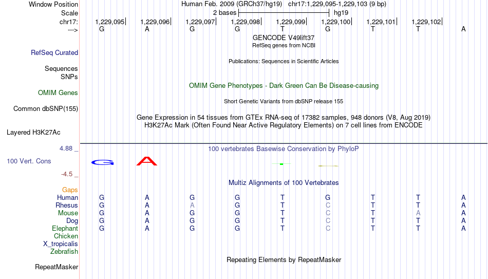488x279 pixels.
Task: Select the X_tropicalis species row label
Action: tap(61, 244)
